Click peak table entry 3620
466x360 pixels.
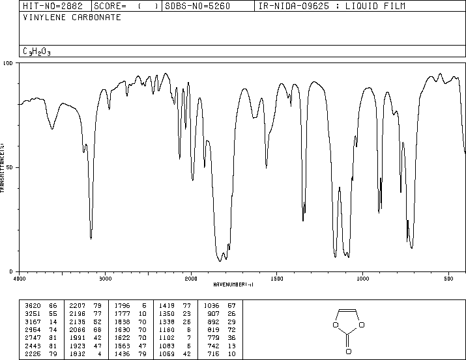click(x=33, y=305)
